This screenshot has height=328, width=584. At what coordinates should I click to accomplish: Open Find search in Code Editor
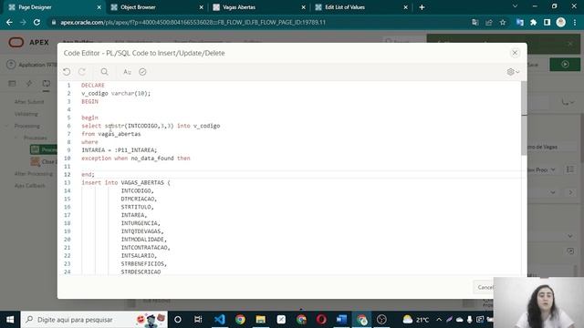pyautogui.click(x=104, y=72)
